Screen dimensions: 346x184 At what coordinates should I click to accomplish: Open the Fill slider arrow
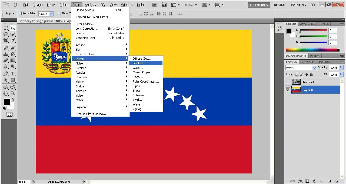point(341,74)
